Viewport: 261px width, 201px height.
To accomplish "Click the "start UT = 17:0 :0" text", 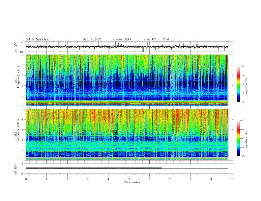I will click(x=159, y=39).
